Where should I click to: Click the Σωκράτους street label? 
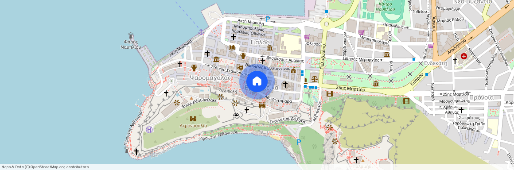470,118
